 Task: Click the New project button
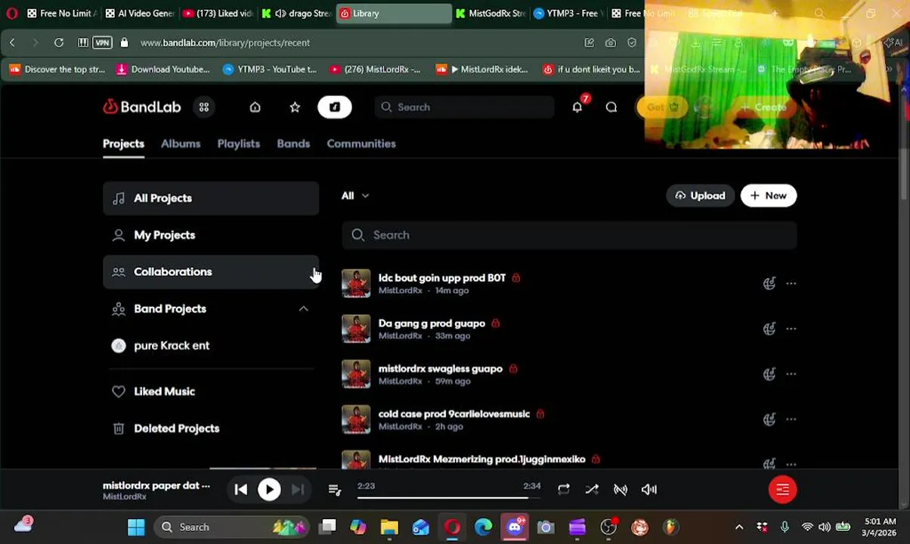(x=769, y=196)
